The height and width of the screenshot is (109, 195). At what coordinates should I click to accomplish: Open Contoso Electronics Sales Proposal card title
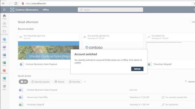pyautogui.click(x=41, y=64)
